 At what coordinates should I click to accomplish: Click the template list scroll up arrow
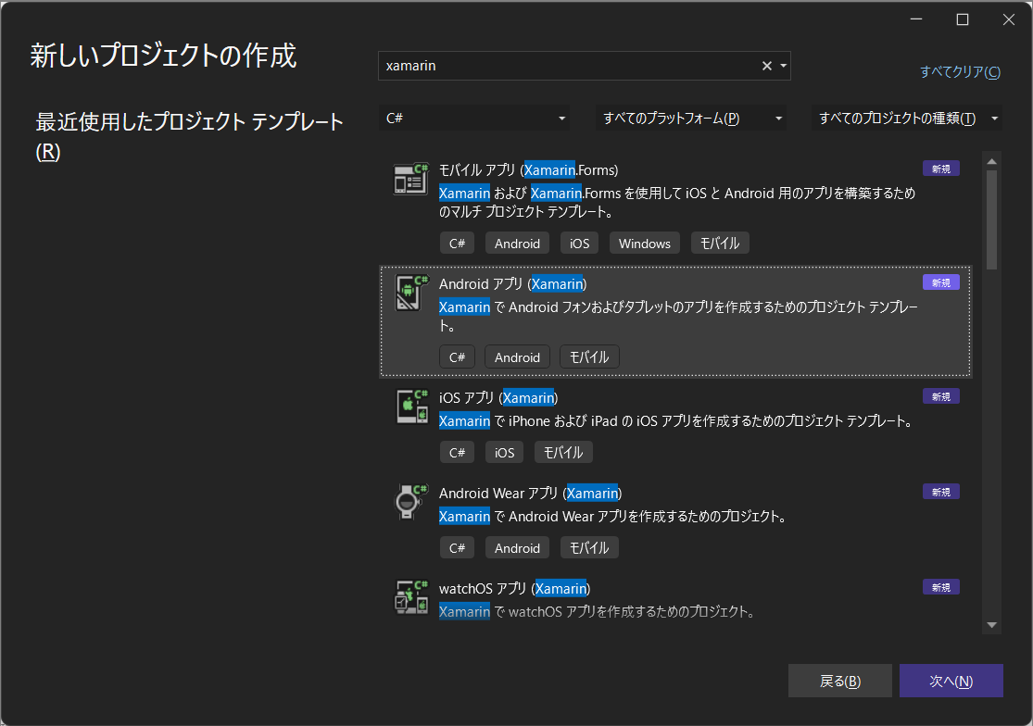tap(991, 161)
